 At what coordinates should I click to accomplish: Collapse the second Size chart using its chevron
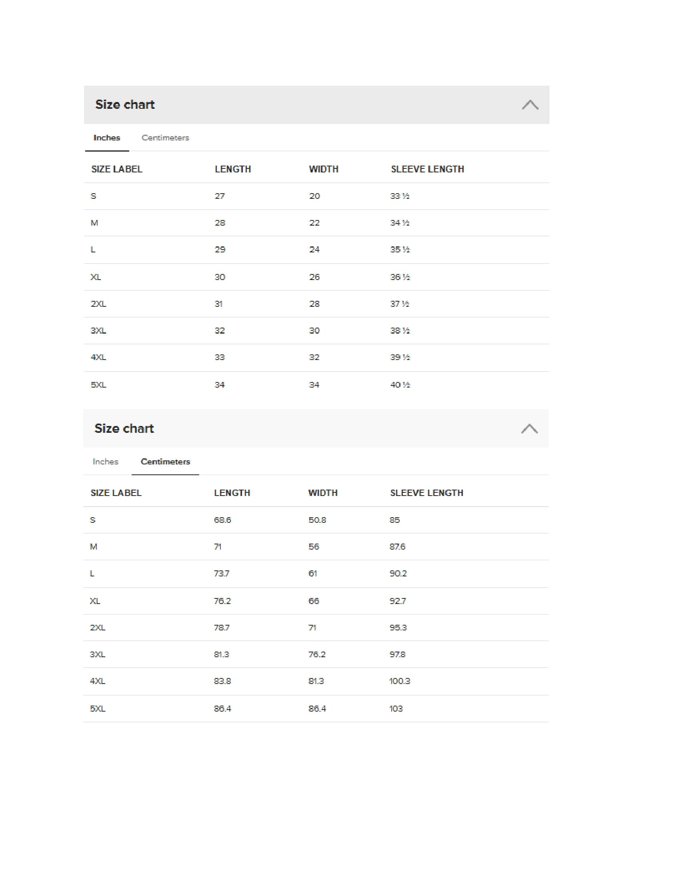529,429
